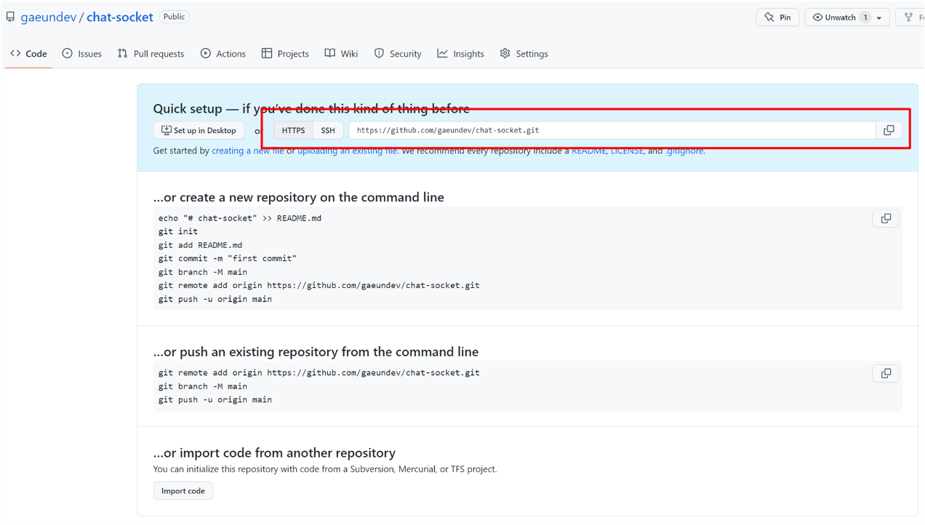Follow the creating a new file link
The image size is (925, 525).
click(248, 151)
